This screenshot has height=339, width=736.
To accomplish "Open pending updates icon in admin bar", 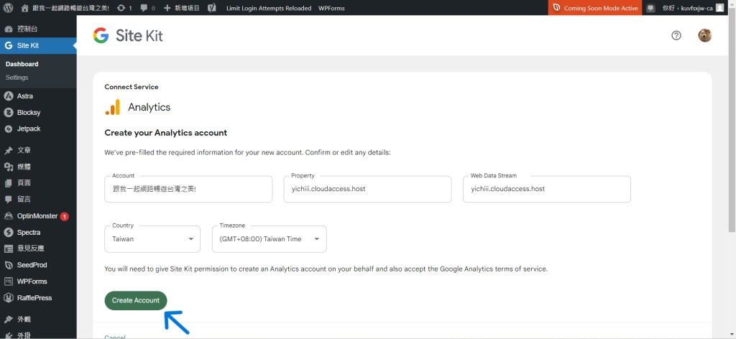I will (121, 8).
